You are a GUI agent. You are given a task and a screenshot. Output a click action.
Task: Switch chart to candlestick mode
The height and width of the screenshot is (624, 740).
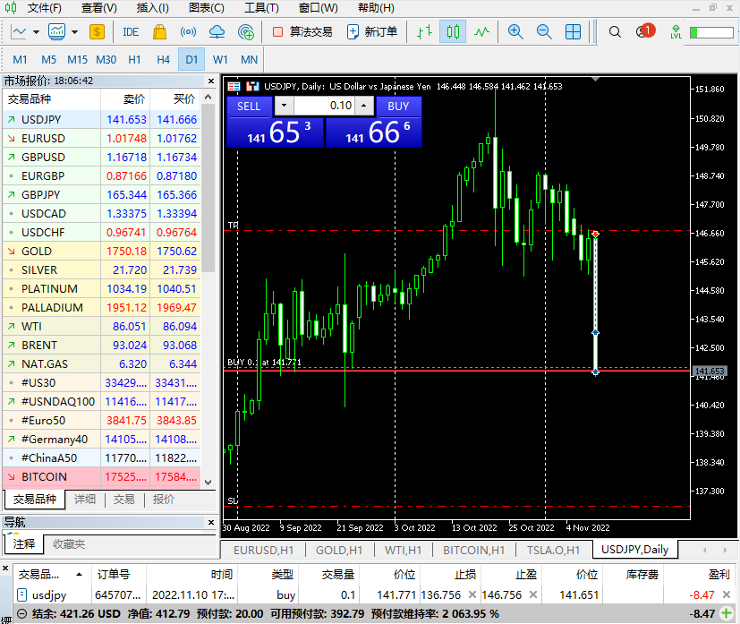[453, 32]
